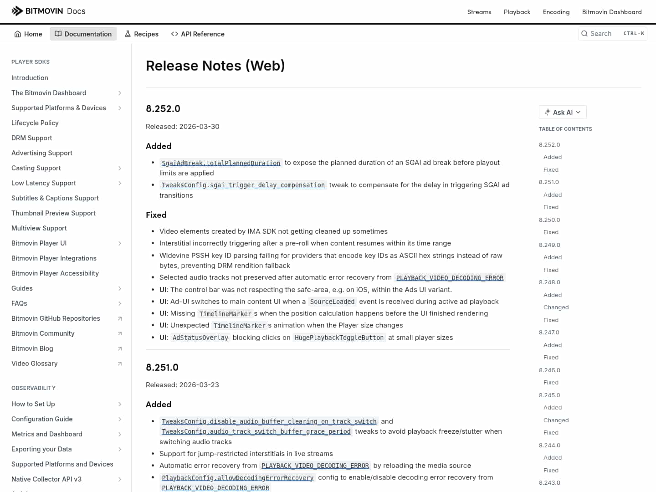Open Bitmovin Blog via its external link arrow

(x=119, y=348)
